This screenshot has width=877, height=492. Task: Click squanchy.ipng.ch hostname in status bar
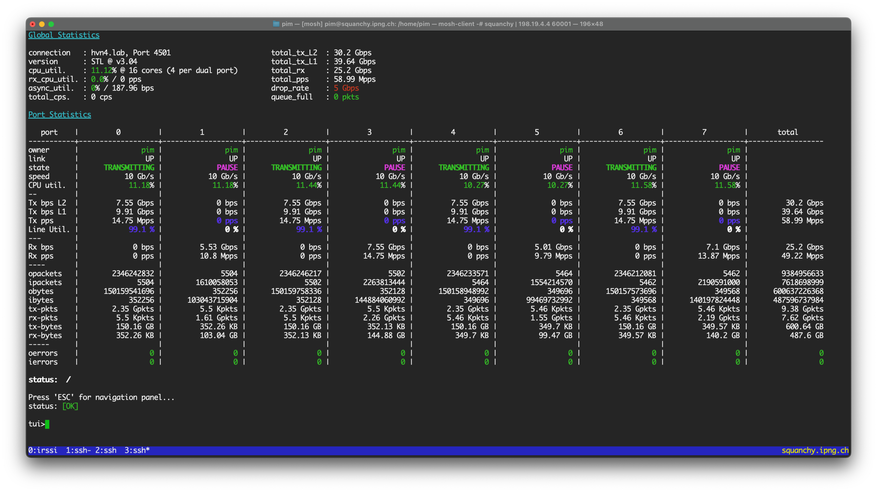815,450
